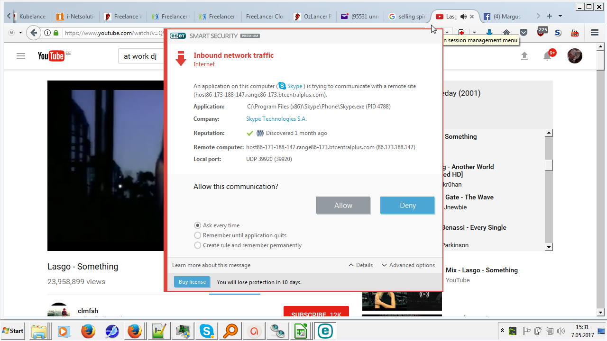Viewport: 607px width, 341px height.
Task: Click the Firefox address bar
Action: click(114, 33)
